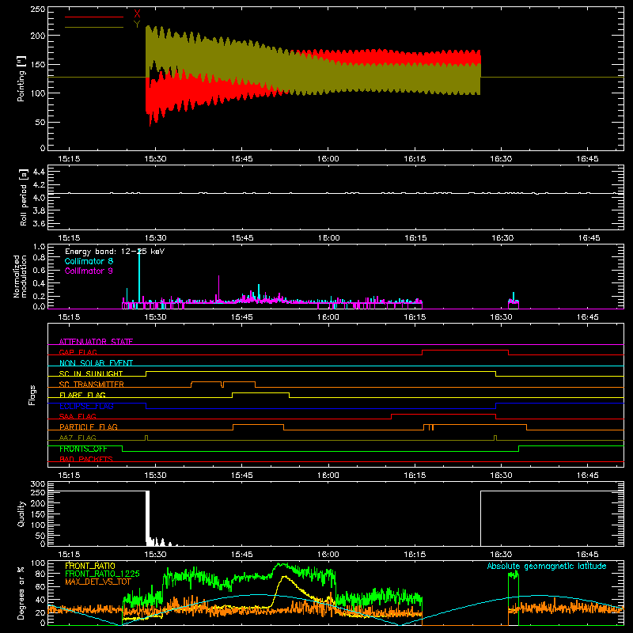Click the 300 tick on Quality axis
This screenshot has height=633, width=633.
point(37,484)
